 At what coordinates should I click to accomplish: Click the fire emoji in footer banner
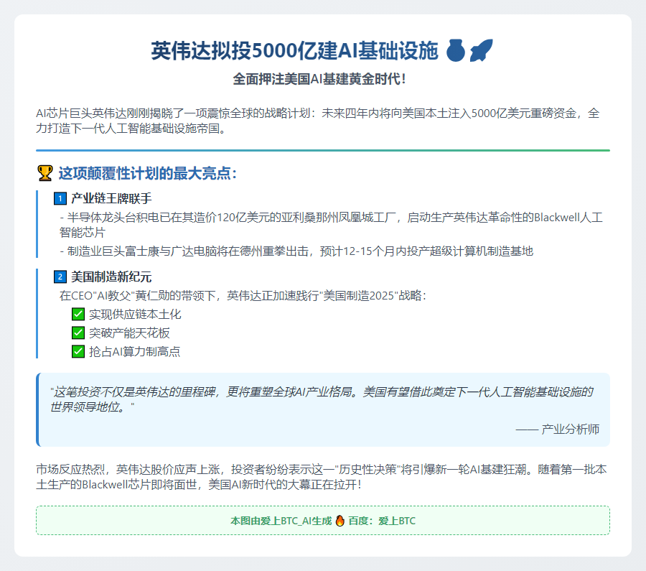(x=340, y=521)
